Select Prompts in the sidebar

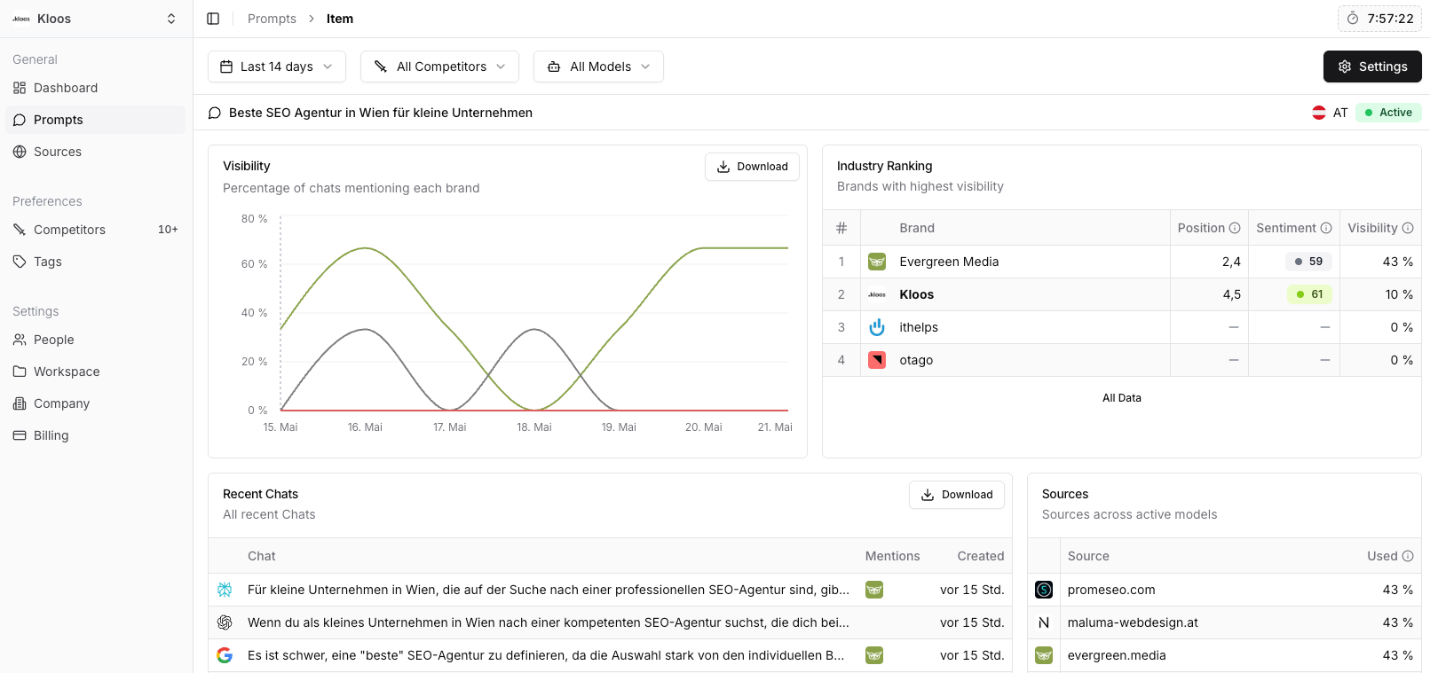click(96, 120)
